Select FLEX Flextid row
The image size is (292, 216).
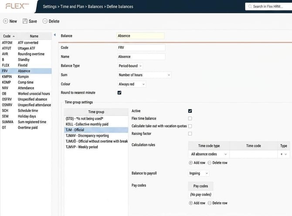26,65
